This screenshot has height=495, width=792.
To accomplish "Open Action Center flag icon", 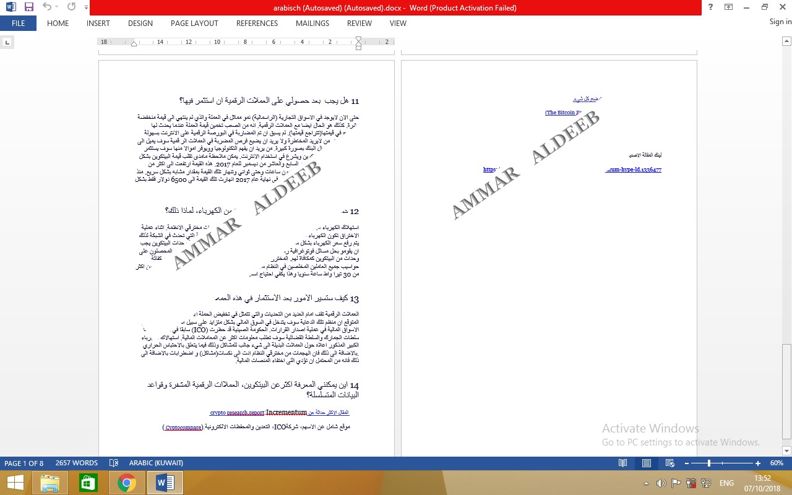I will [676, 483].
